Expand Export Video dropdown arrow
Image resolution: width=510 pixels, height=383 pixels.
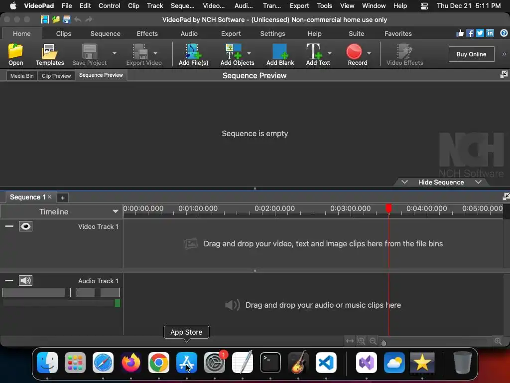tap(155, 53)
